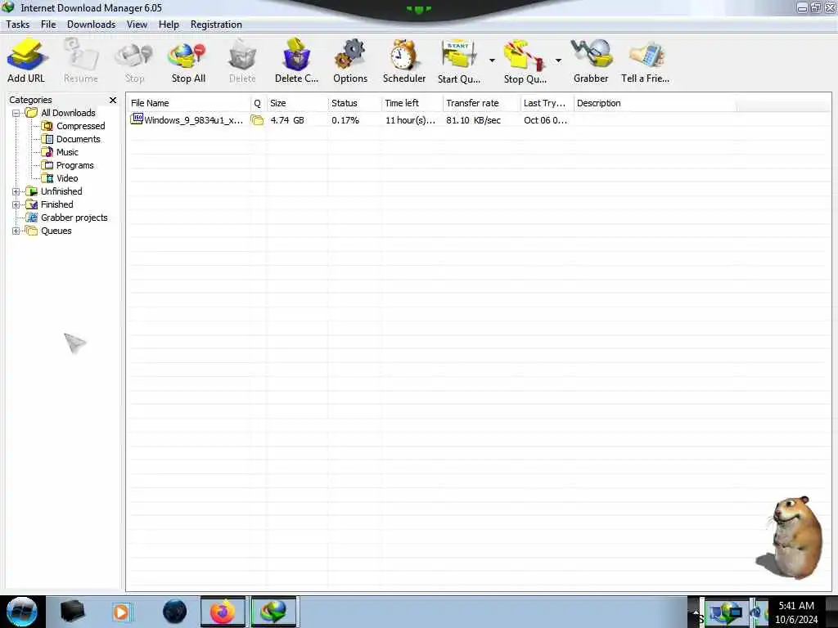The image size is (838, 628).
Task: Open the Windows Start button
Action: click(x=22, y=612)
